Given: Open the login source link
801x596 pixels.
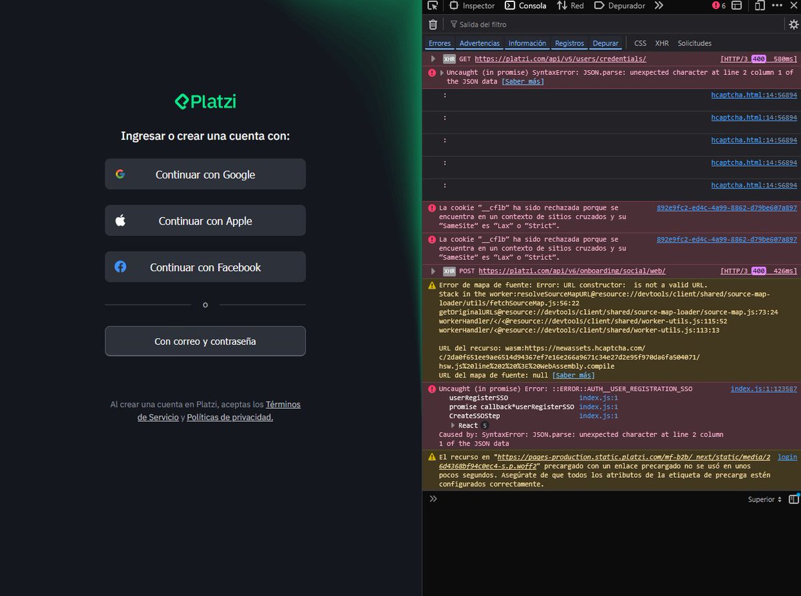Looking at the screenshot, I should 787,457.
